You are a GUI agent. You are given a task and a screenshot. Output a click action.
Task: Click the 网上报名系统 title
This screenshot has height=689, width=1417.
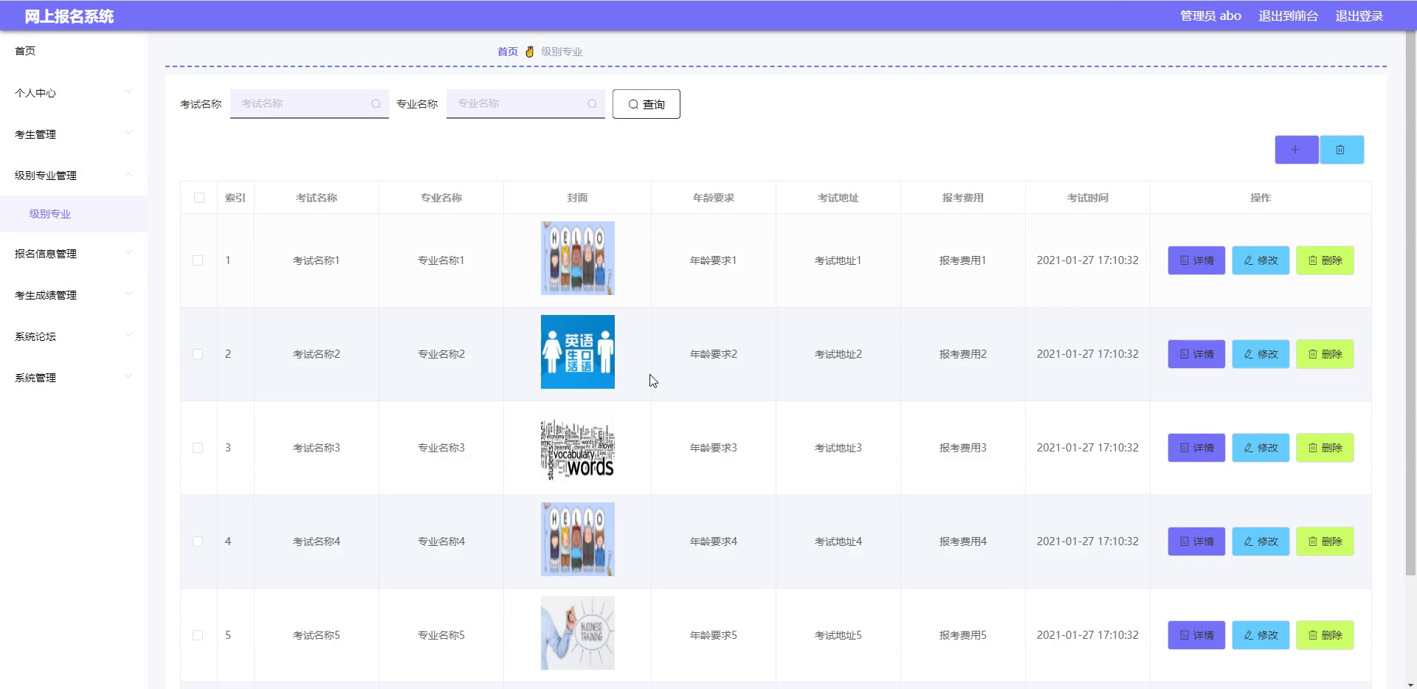click(69, 16)
